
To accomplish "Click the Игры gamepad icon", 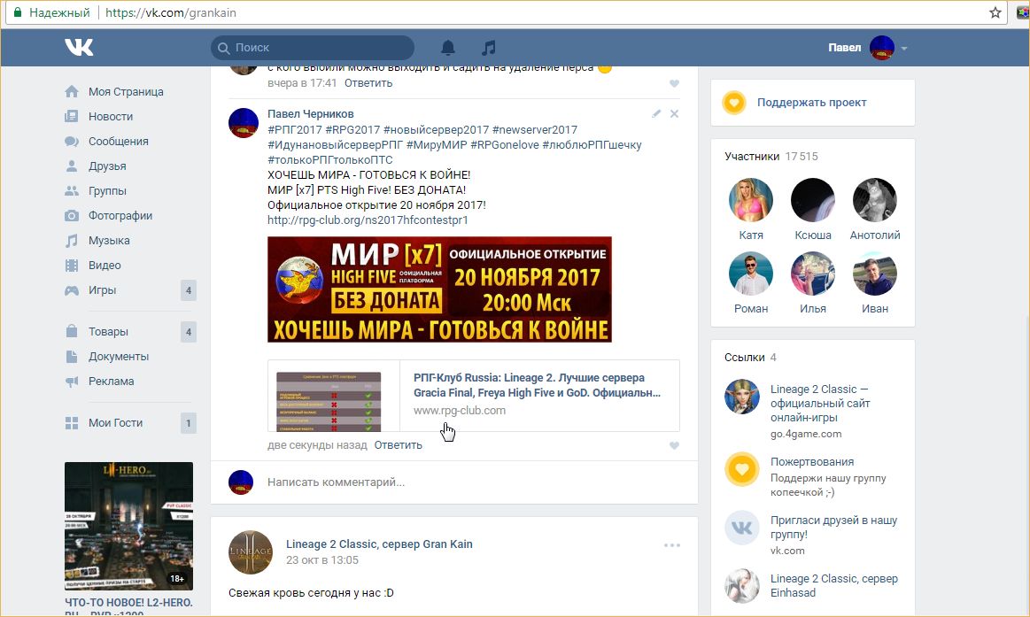I will pos(72,290).
